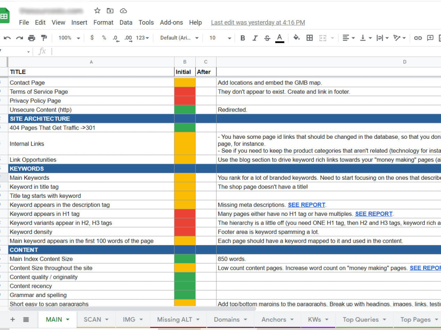
Task: Open the Data menu
Action: pyautogui.click(x=126, y=22)
